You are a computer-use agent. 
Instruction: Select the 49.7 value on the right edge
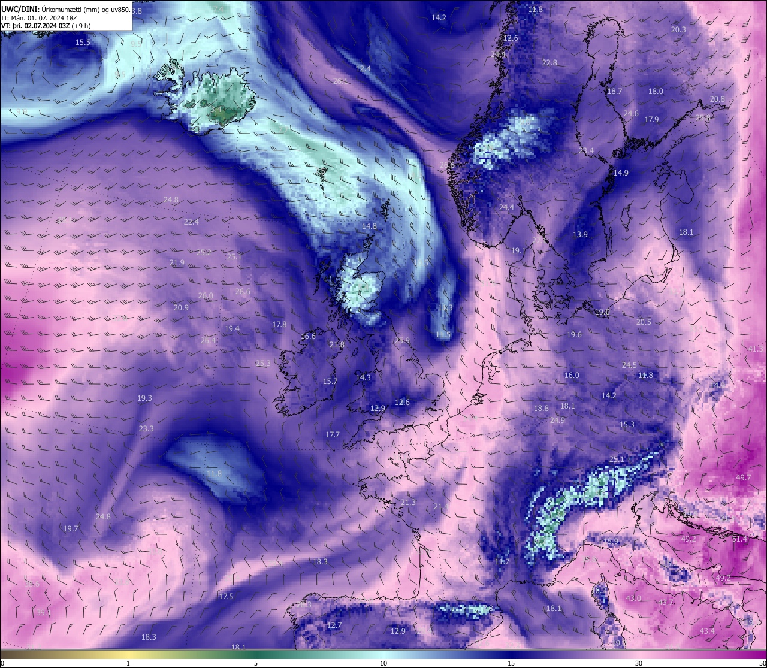(x=744, y=477)
